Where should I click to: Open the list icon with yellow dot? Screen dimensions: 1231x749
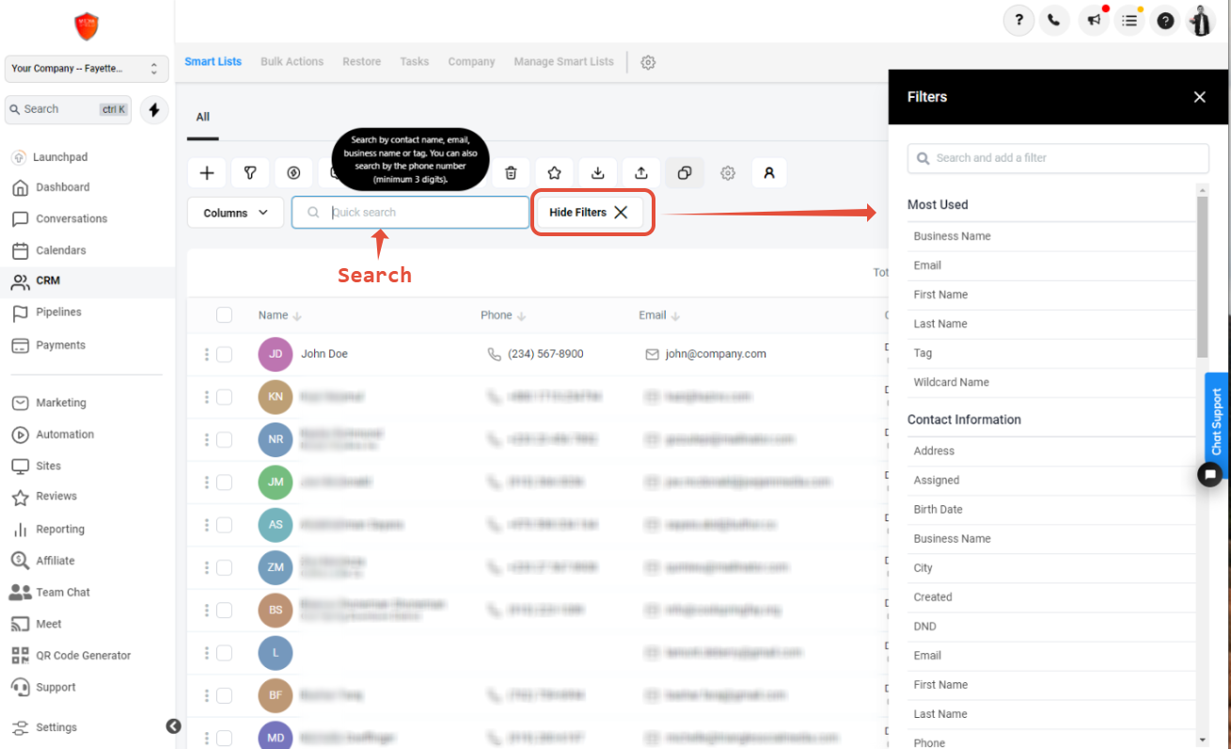click(x=1129, y=20)
